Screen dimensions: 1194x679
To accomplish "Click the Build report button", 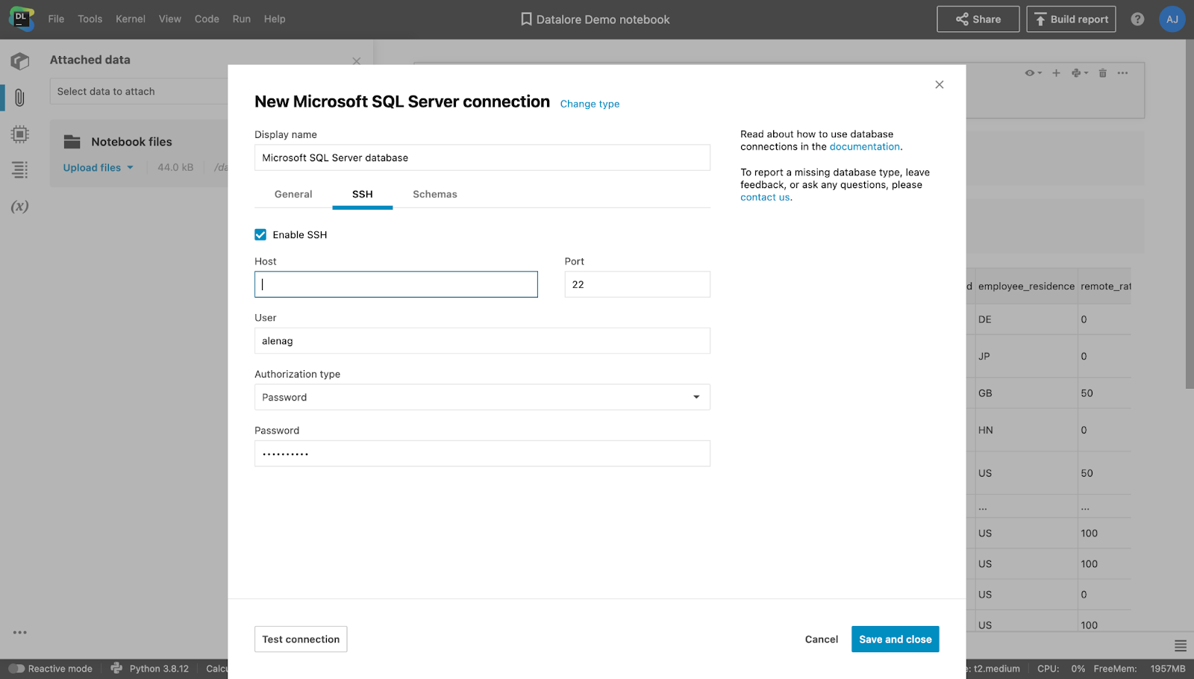I will click(x=1071, y=19).
